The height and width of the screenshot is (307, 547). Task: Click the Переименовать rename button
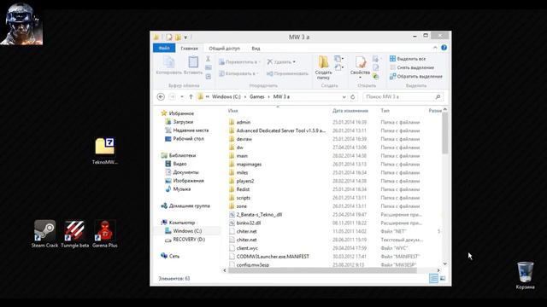tap(287, 73)
